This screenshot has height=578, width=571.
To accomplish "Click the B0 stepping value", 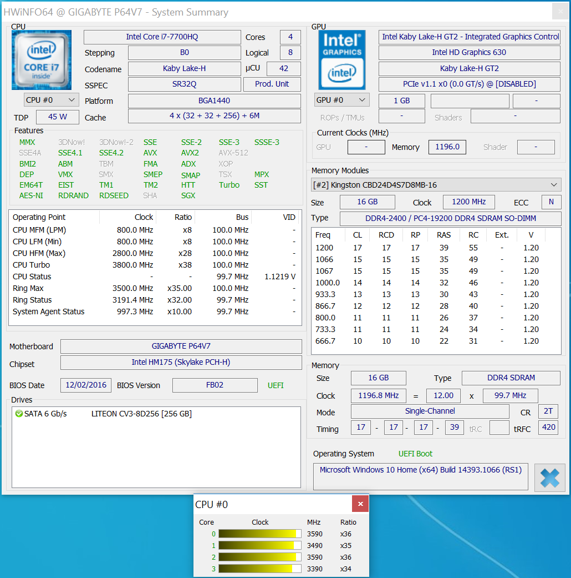I will [185, 53].
